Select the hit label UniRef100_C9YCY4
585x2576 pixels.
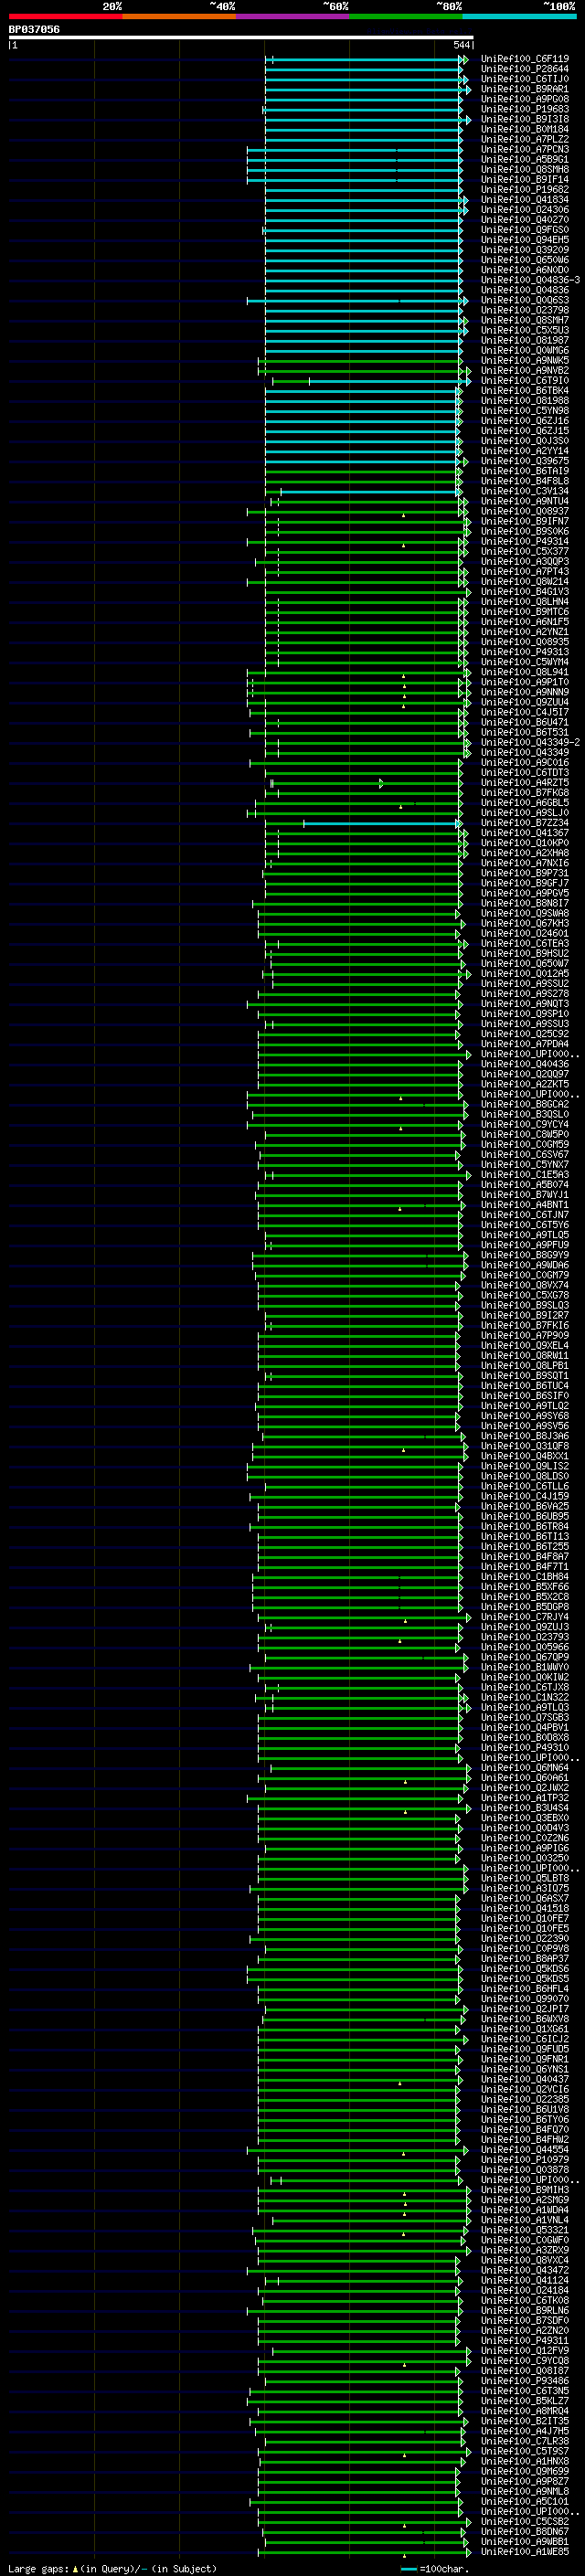pos(524,1125)
